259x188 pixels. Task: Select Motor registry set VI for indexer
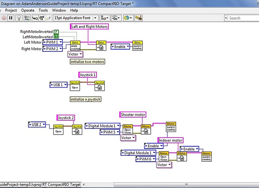(x=182, y=156)
